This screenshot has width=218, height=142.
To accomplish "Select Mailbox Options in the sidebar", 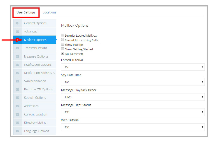I will (x=34, y=40).
